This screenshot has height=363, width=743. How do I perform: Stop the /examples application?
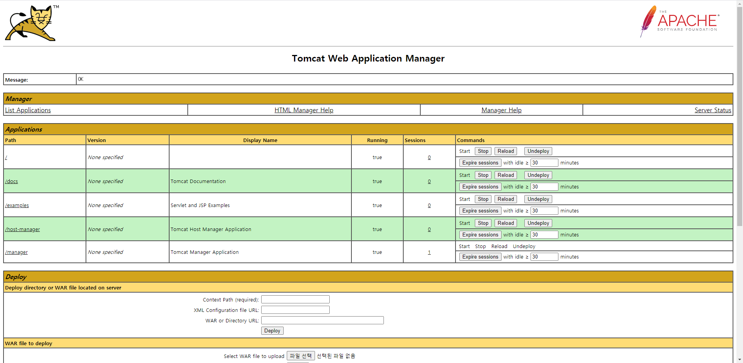pos(483,199)
